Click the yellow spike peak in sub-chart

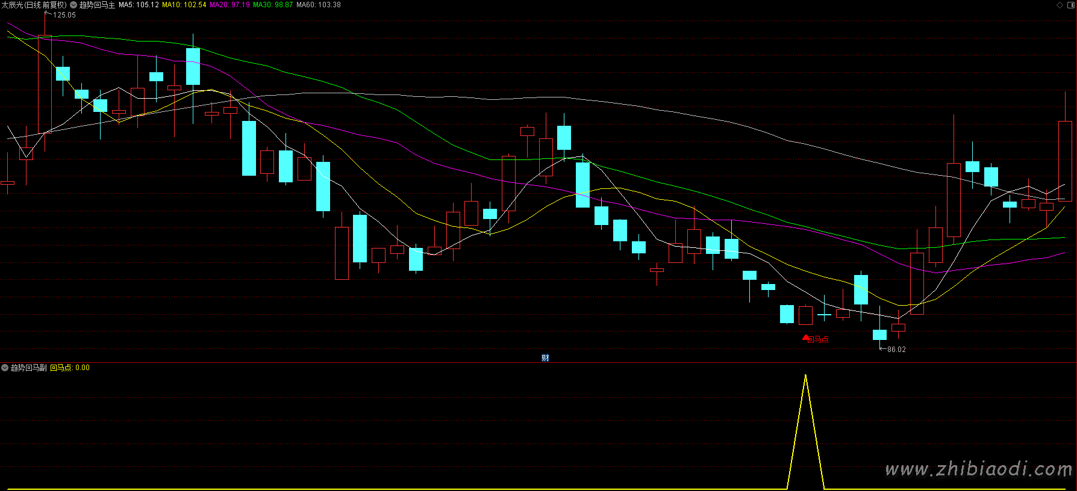(x=805, y=376)
